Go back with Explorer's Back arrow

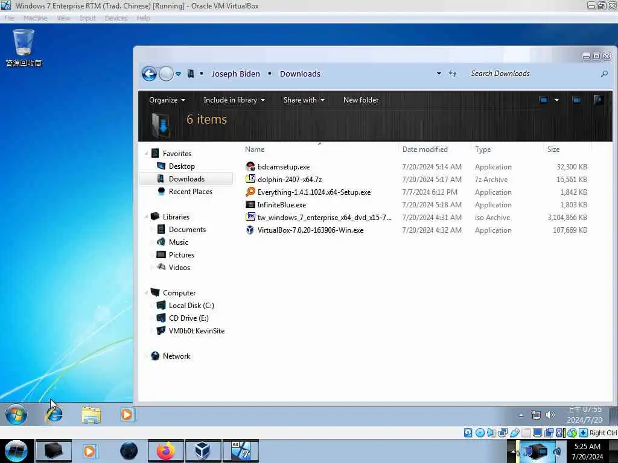click(x=150, y=74)
